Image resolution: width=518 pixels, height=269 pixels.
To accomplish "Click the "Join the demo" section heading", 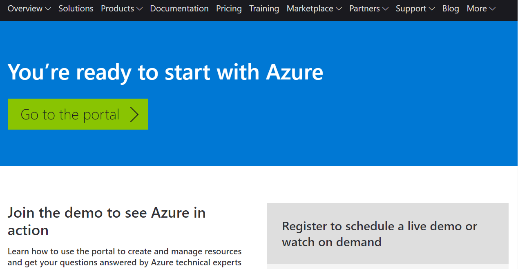I will coord(106,221).
